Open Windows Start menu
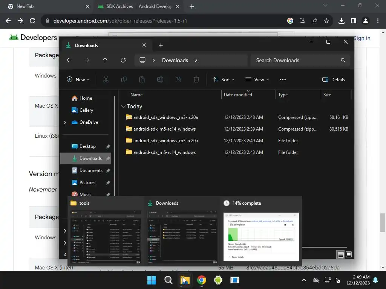386x289 pixels. pos(152,280)
